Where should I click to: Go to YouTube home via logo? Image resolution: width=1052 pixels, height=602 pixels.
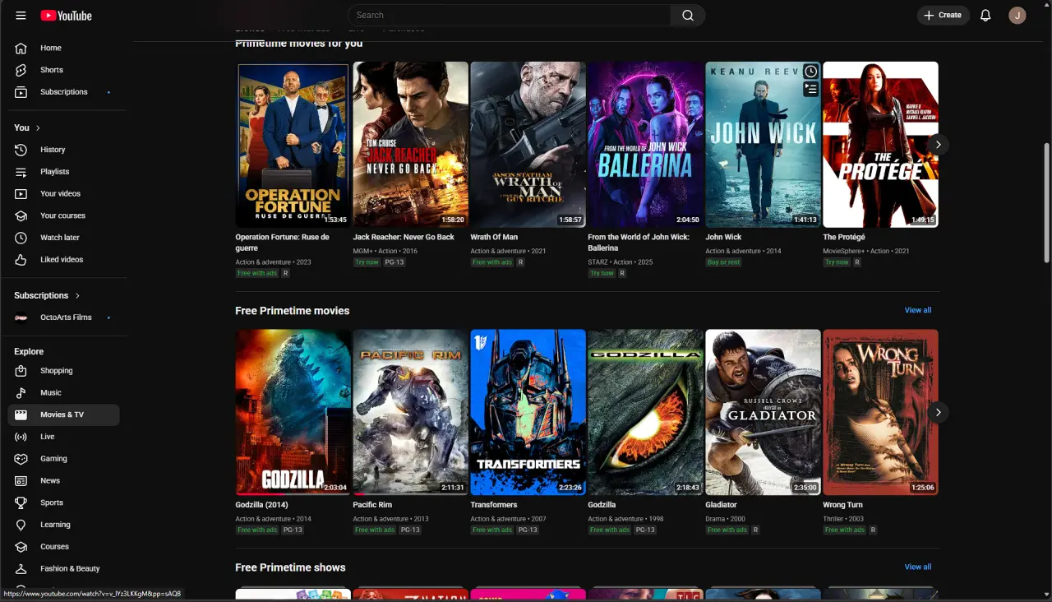[66, 16]
